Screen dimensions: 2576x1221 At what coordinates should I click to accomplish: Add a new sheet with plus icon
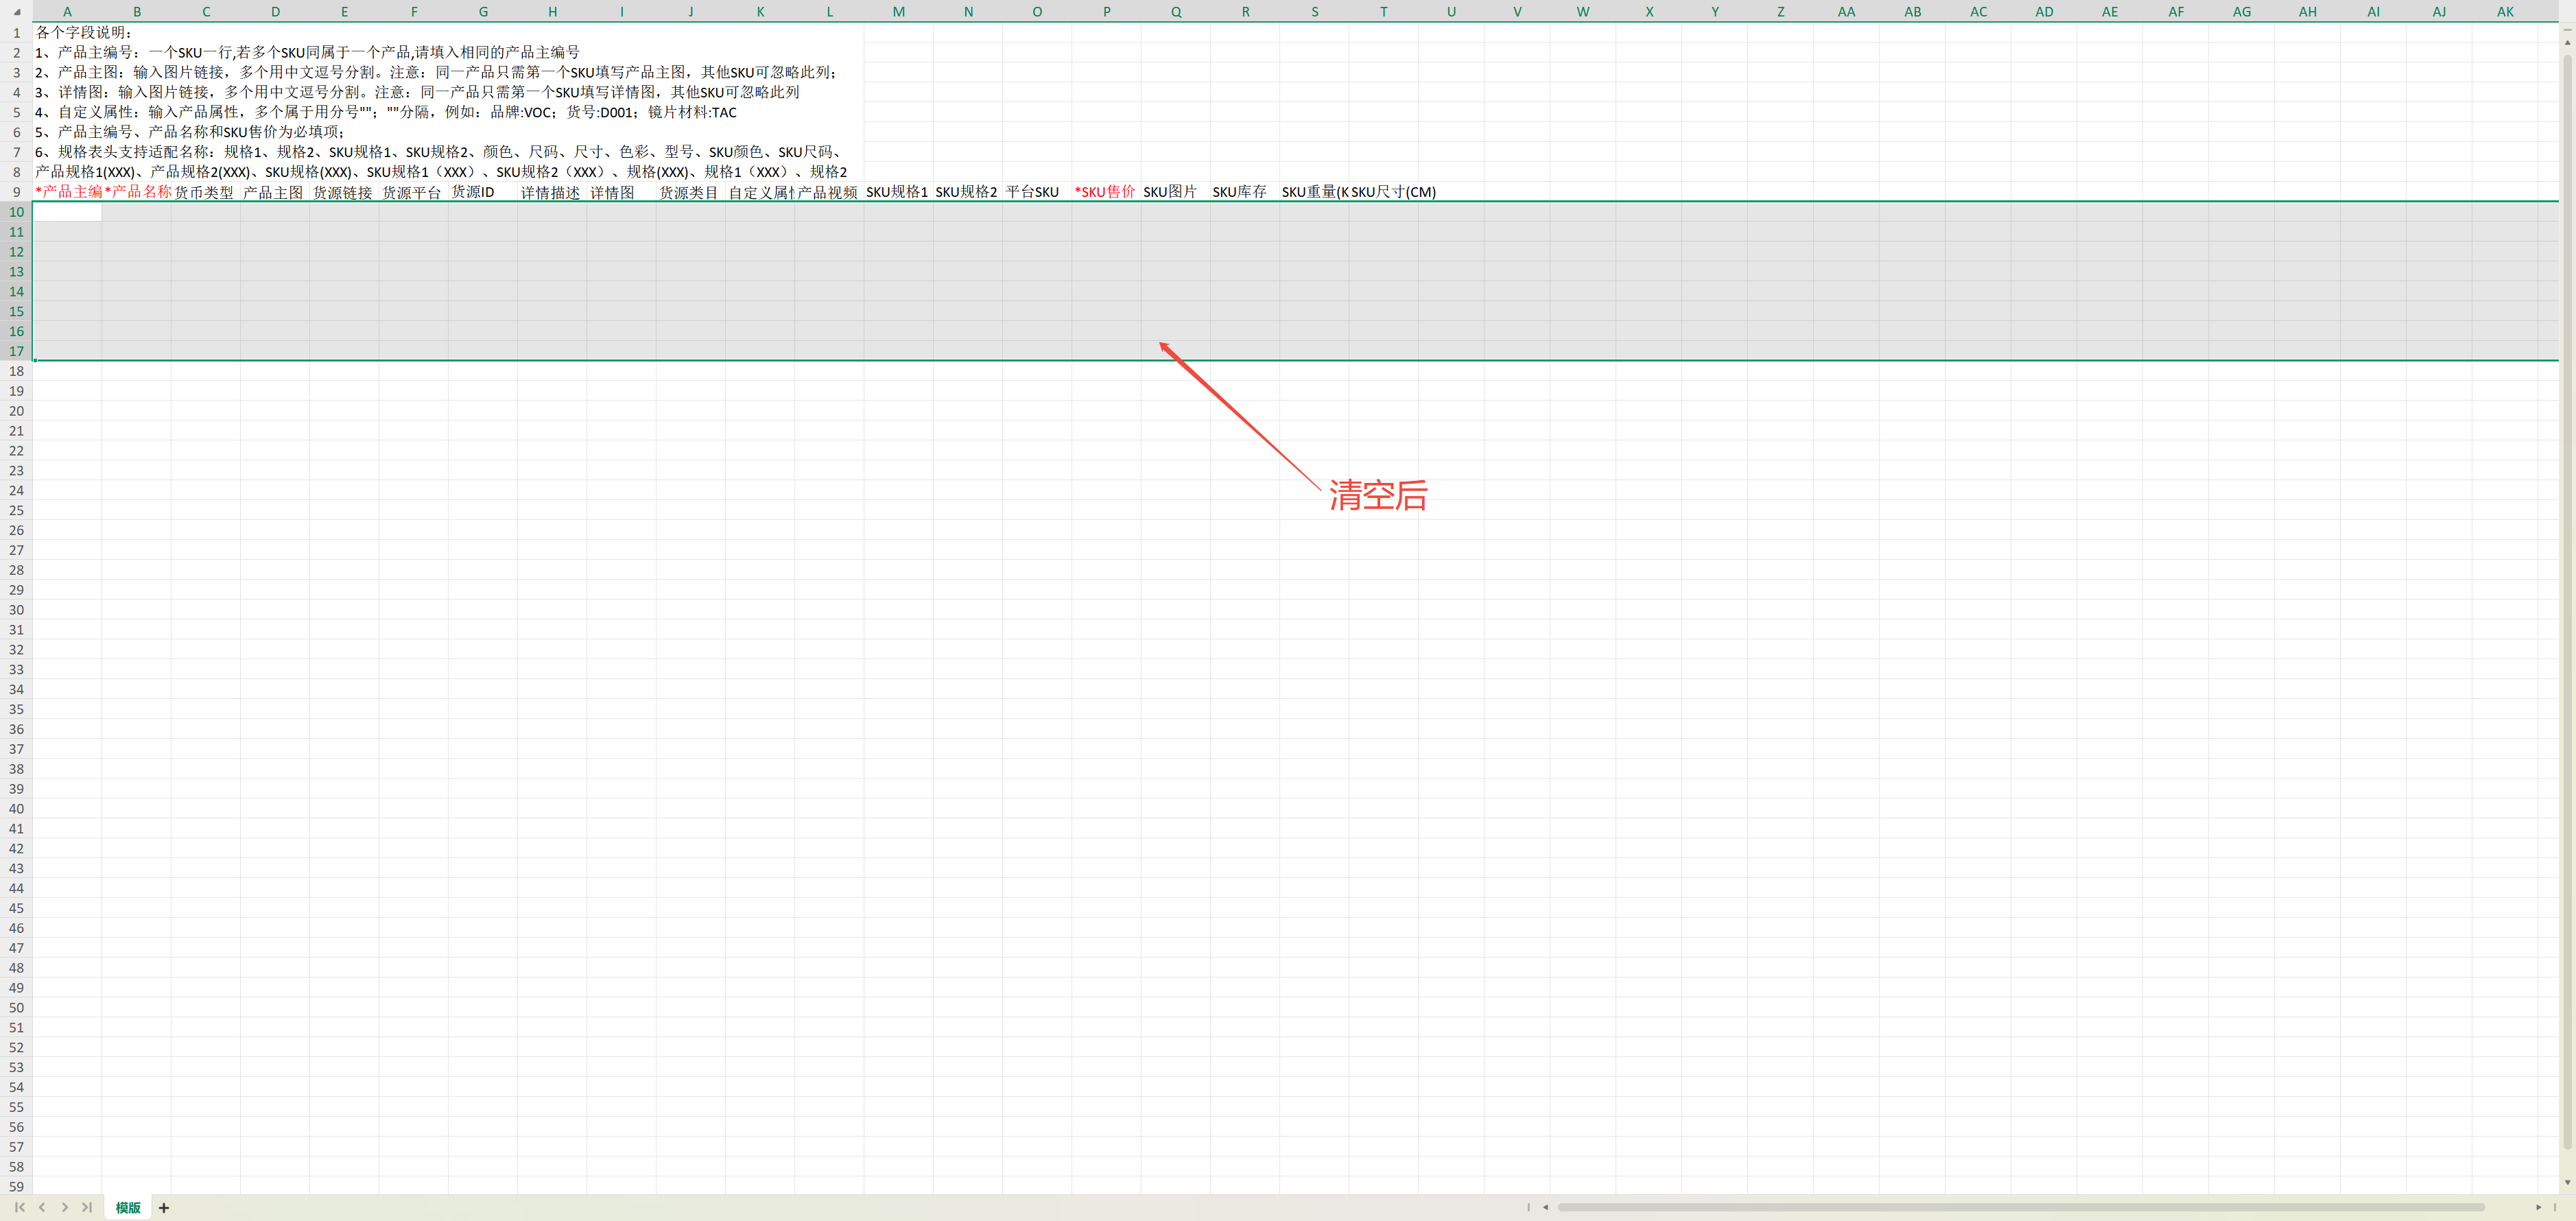(x=164, y=1208)
